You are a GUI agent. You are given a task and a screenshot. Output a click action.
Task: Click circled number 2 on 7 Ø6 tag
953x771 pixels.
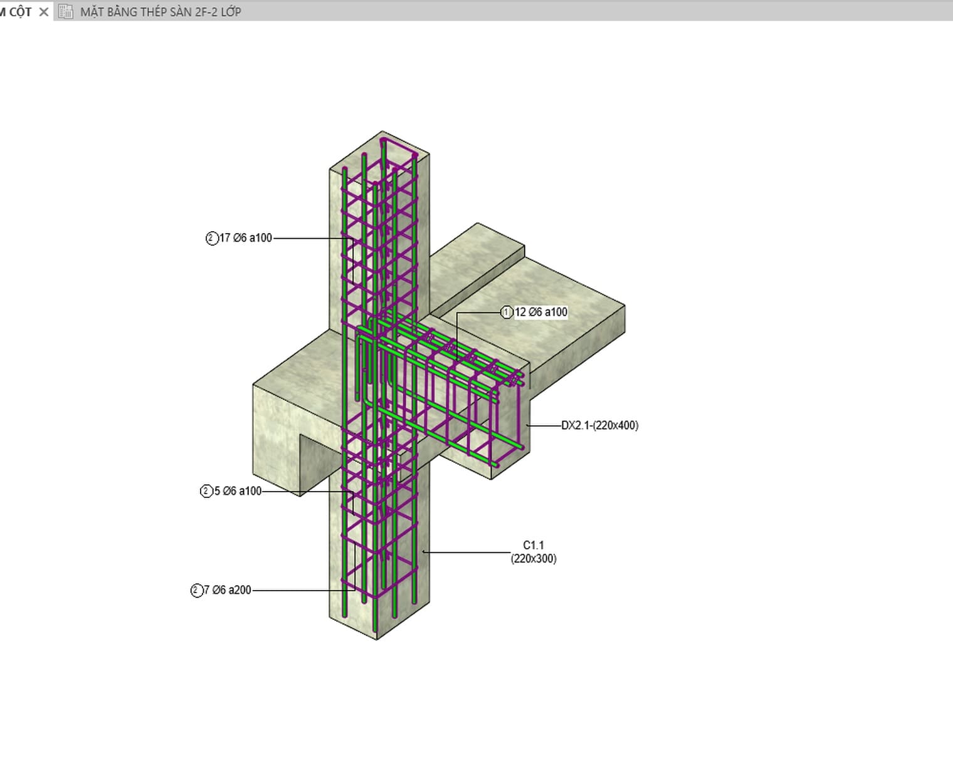click(197, 590)
